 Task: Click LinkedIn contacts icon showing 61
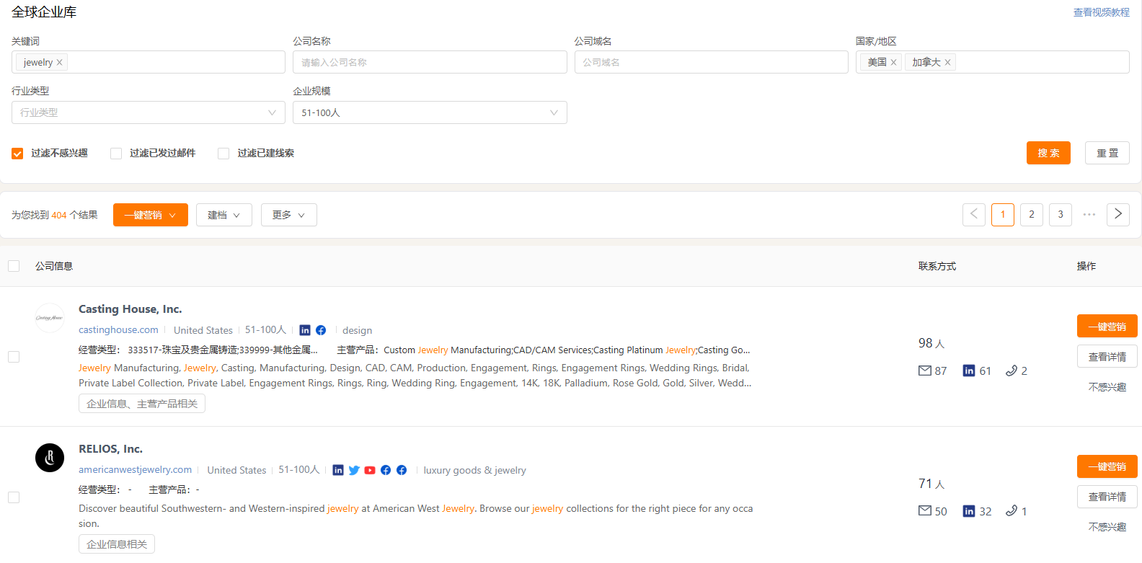click(969, 371)
